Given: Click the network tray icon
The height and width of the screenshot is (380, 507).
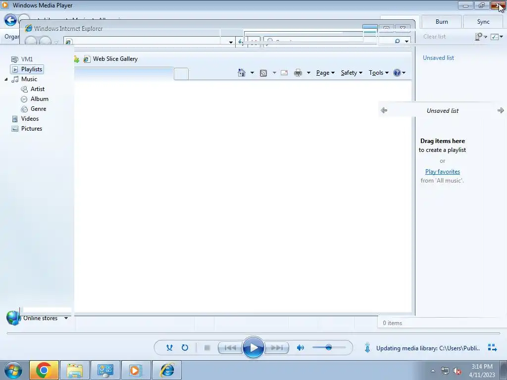Looking at the screenshot, I should pyautogui.click(x=445, y=371).
